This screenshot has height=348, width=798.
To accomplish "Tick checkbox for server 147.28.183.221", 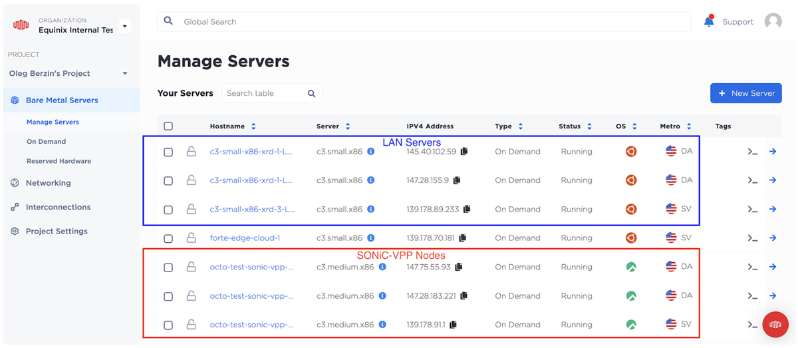I will [168, 297].
